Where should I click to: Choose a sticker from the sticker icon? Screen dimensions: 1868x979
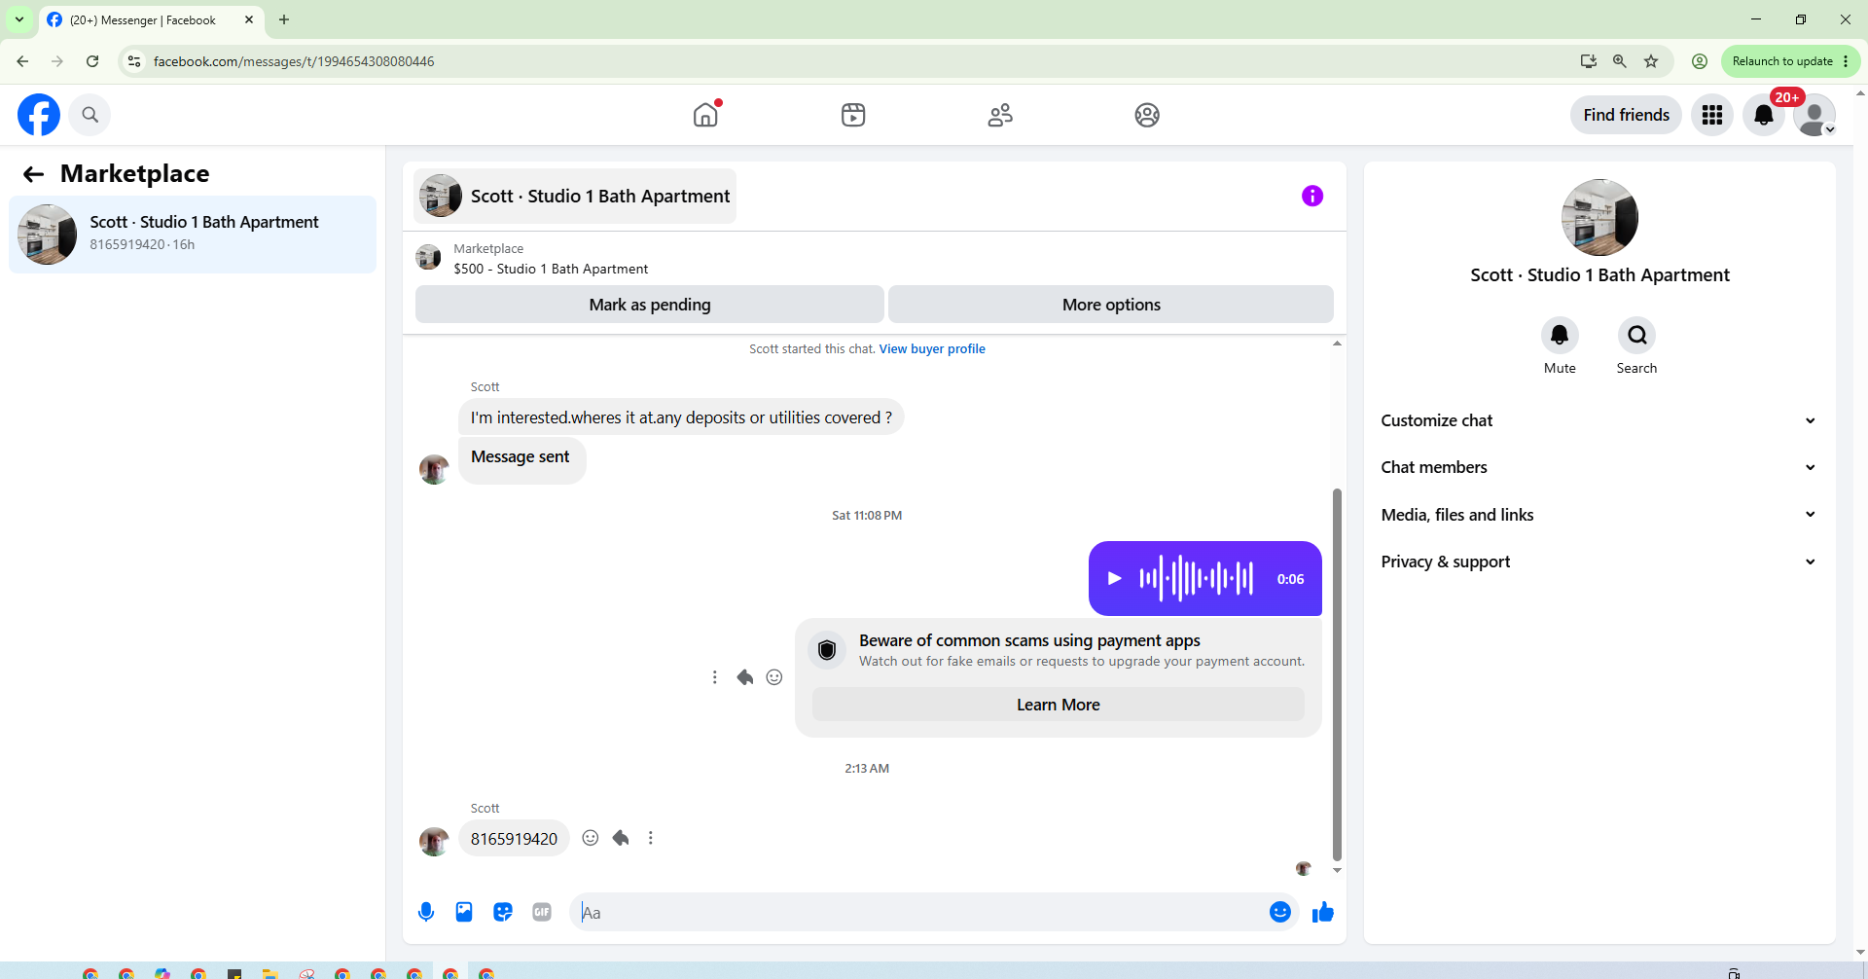pos(503,912)
